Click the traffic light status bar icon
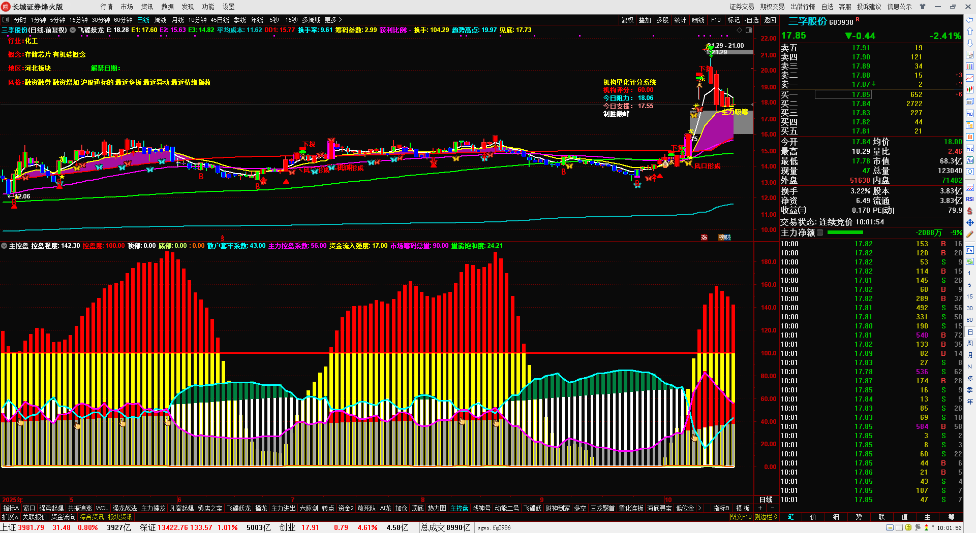This screenshot has height=533, width=976. point(926,527)
